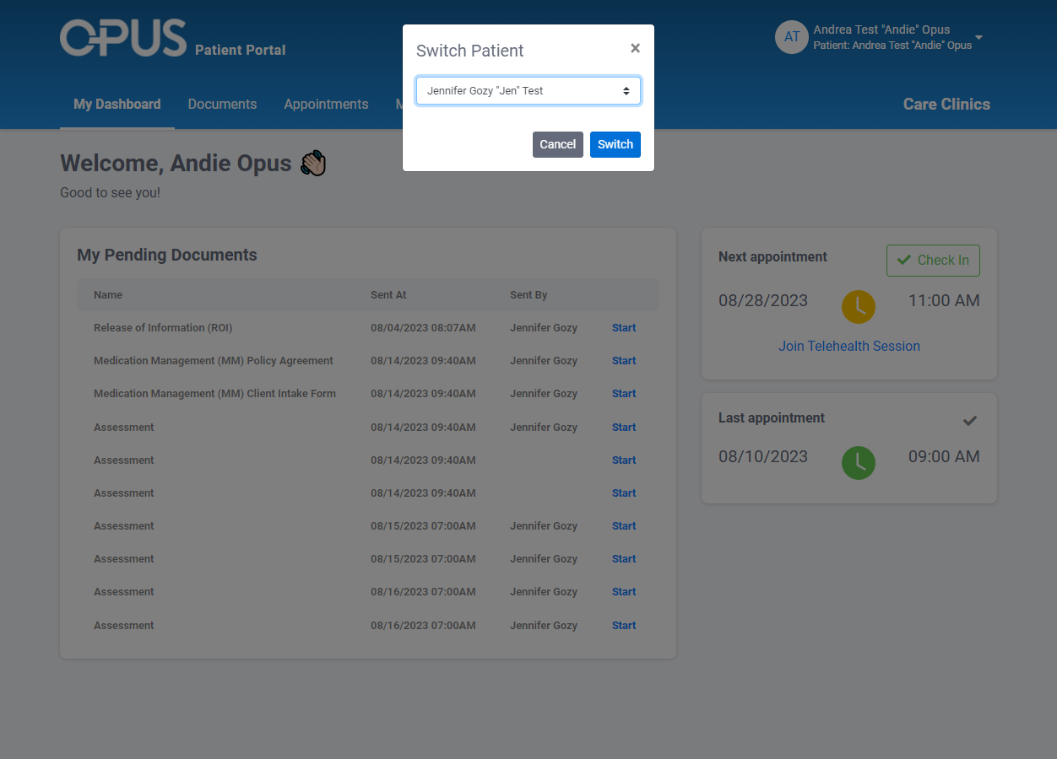Screen dimensions: 1057x759
Task: Join Telehealth Session link
Action: 849,347
